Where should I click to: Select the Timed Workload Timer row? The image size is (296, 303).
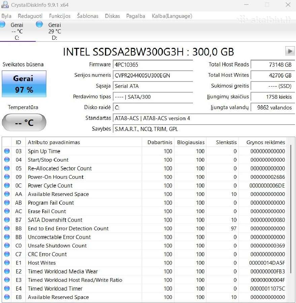coord(144,289)
